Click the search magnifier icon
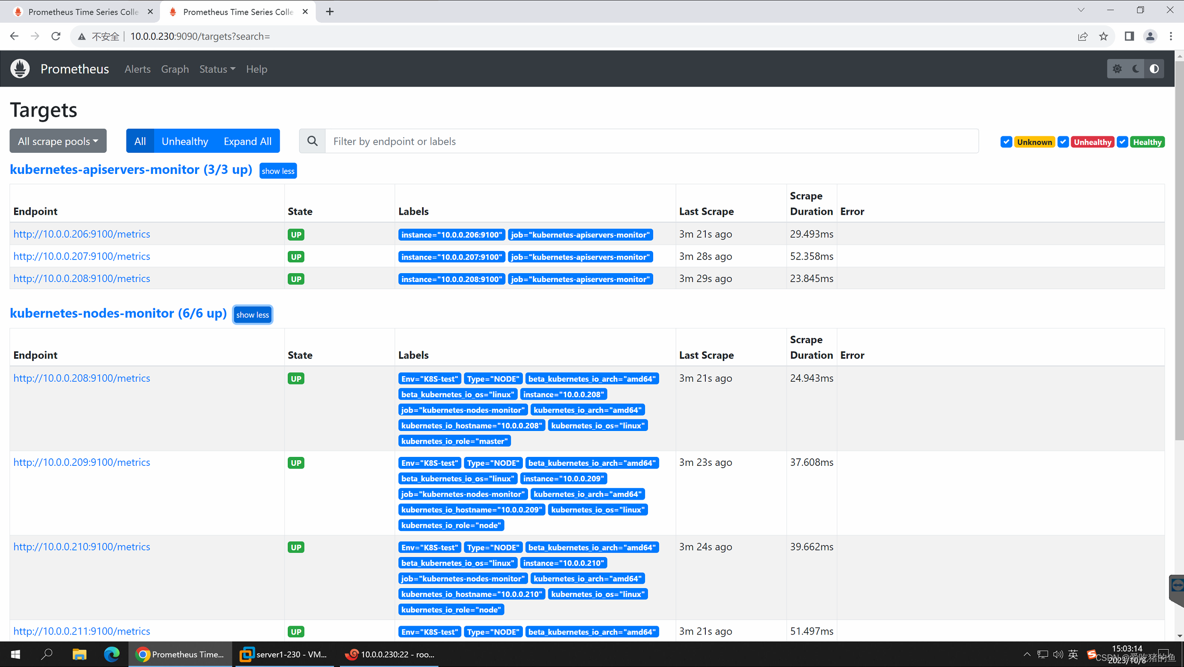Screen dimensions: 1184x667 (312, 141)
